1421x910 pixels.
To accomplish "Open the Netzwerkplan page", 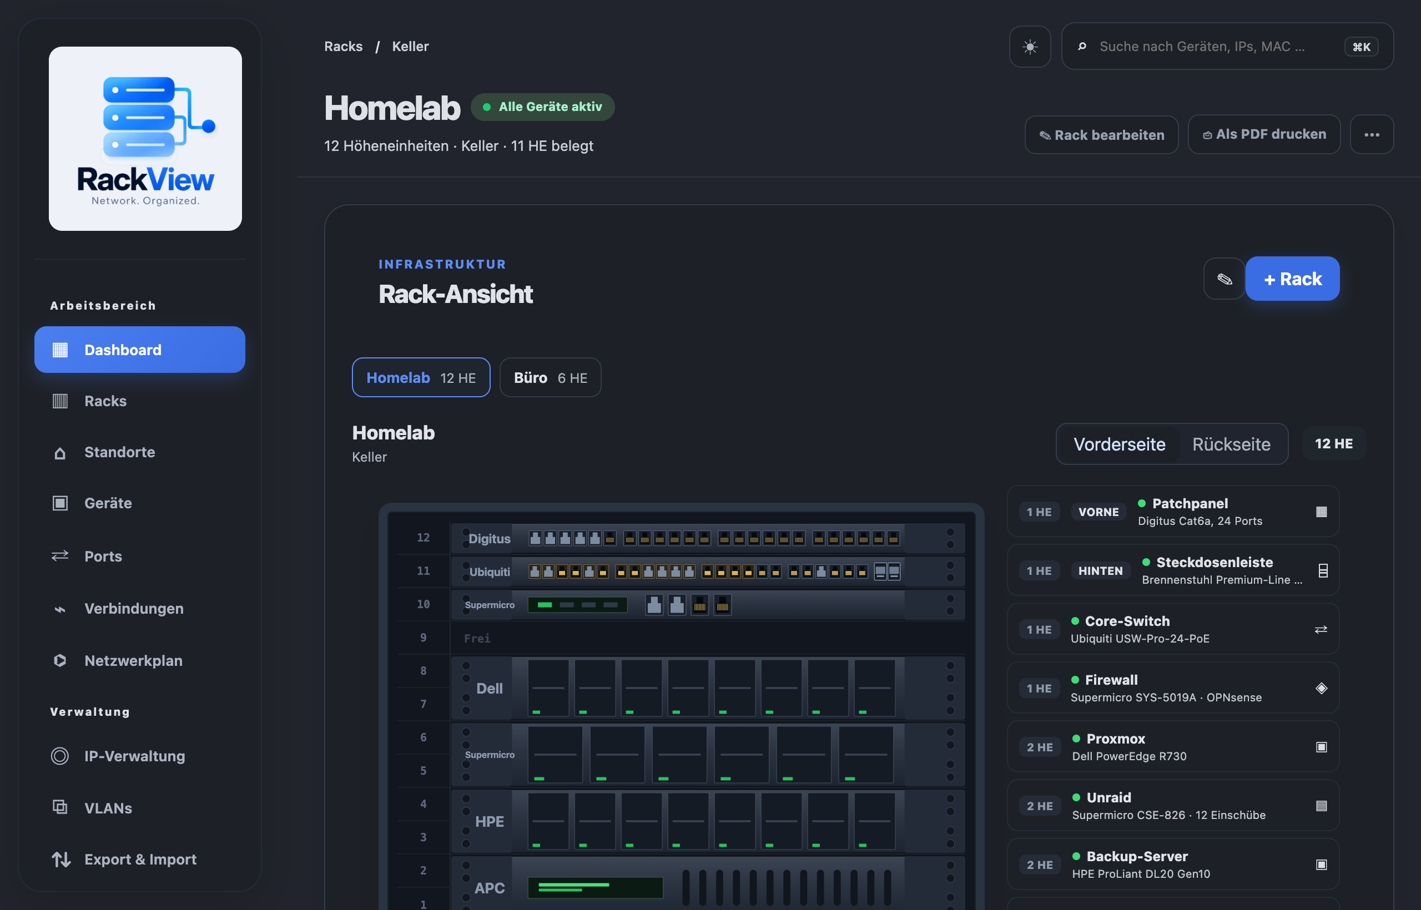I will (x=139, y=661).
